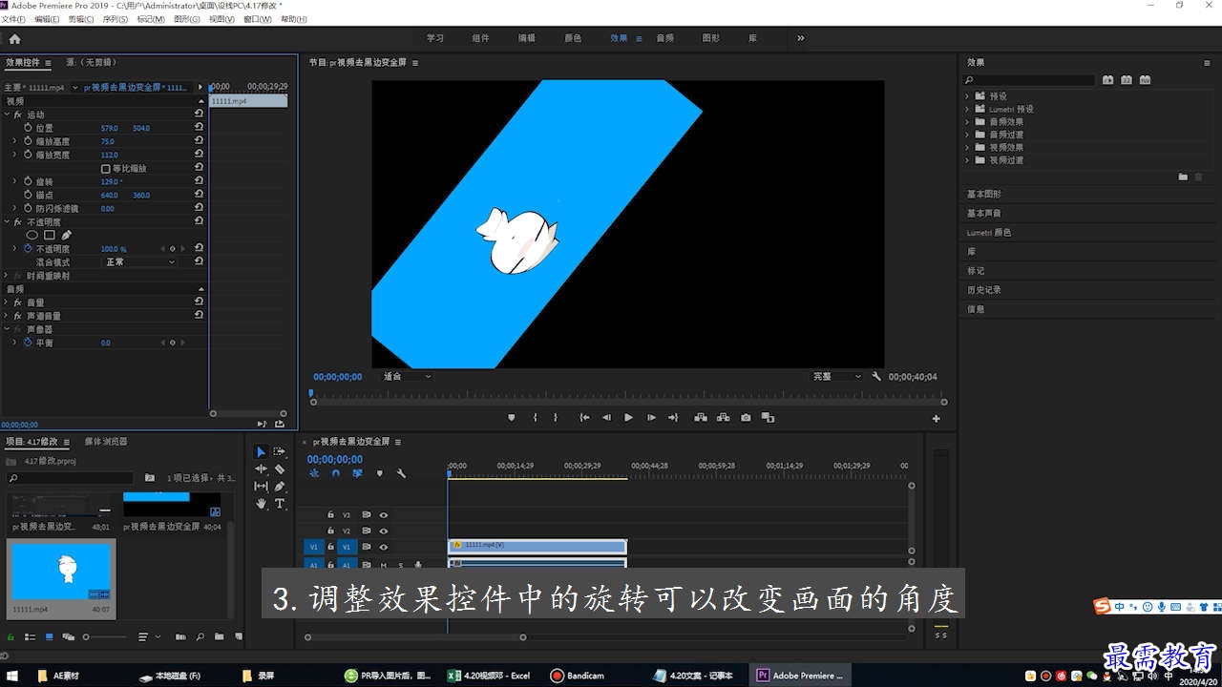Create 4-point rectangle mask under opacity
This screenshot has width=1222, height=687.
pyautogui.click(x=49, y=235)
